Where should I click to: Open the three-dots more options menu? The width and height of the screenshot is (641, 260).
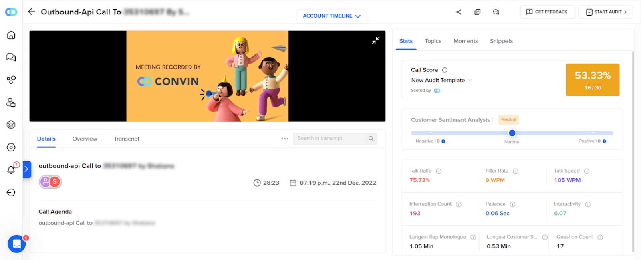tap(285, 139)
